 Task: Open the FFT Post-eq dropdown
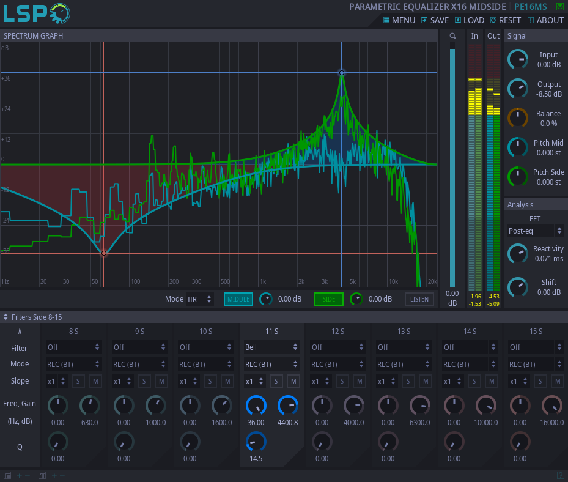point(536,231)
